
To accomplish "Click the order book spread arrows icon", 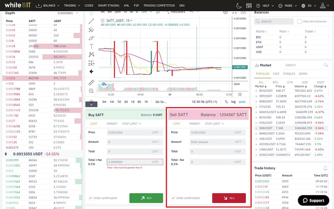I will 6,154.
